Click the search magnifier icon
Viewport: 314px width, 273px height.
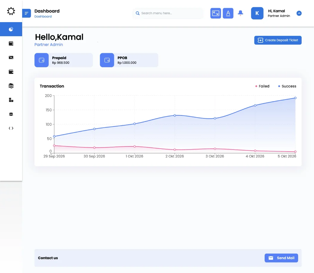pyautogui.click(x=138, y=13)
